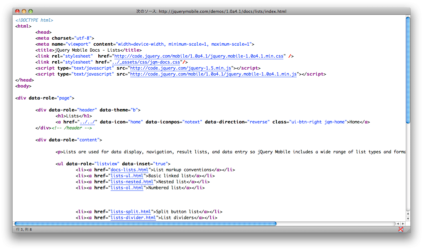
Task: Click the red crossed-out status bar icon
Action: tap(401, 230)
